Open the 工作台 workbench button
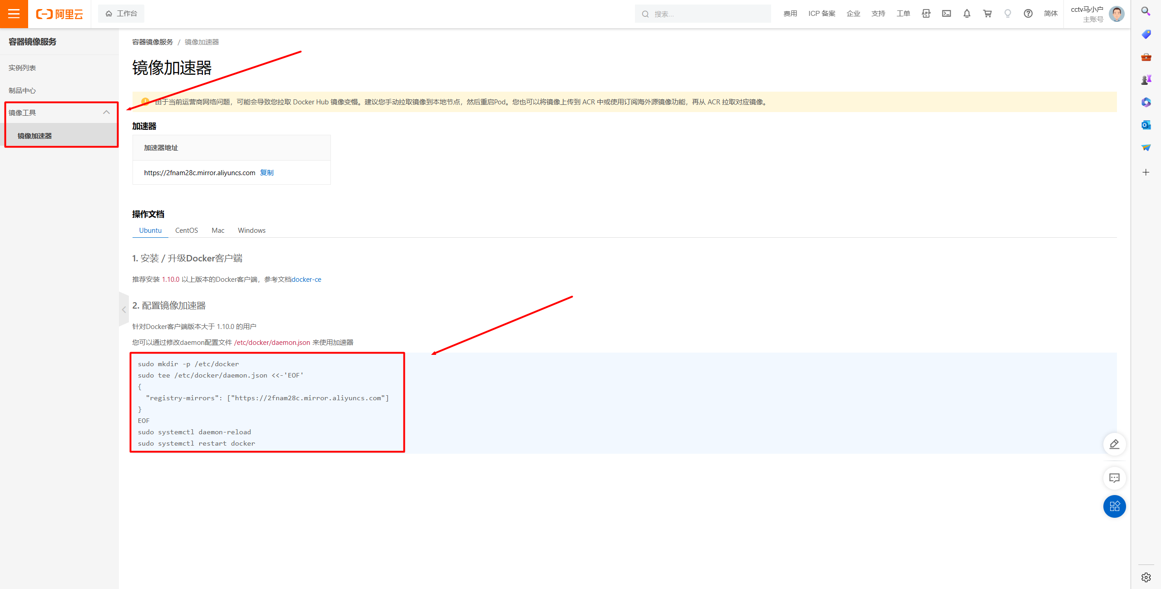Screen dimensions: 1161x589 121,14
